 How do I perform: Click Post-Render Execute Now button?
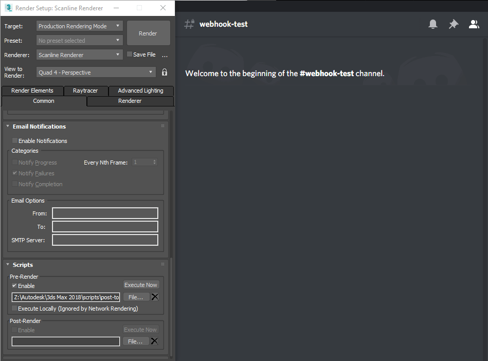coord(140,330)
